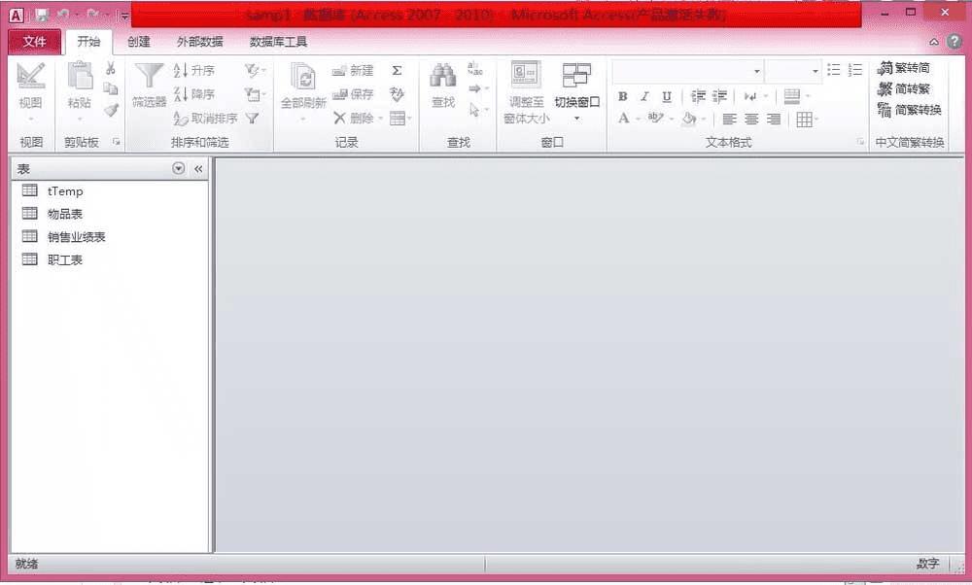Click New record (新建)
The width and height of the screenshot is (972, 585).
coord(353,71)
